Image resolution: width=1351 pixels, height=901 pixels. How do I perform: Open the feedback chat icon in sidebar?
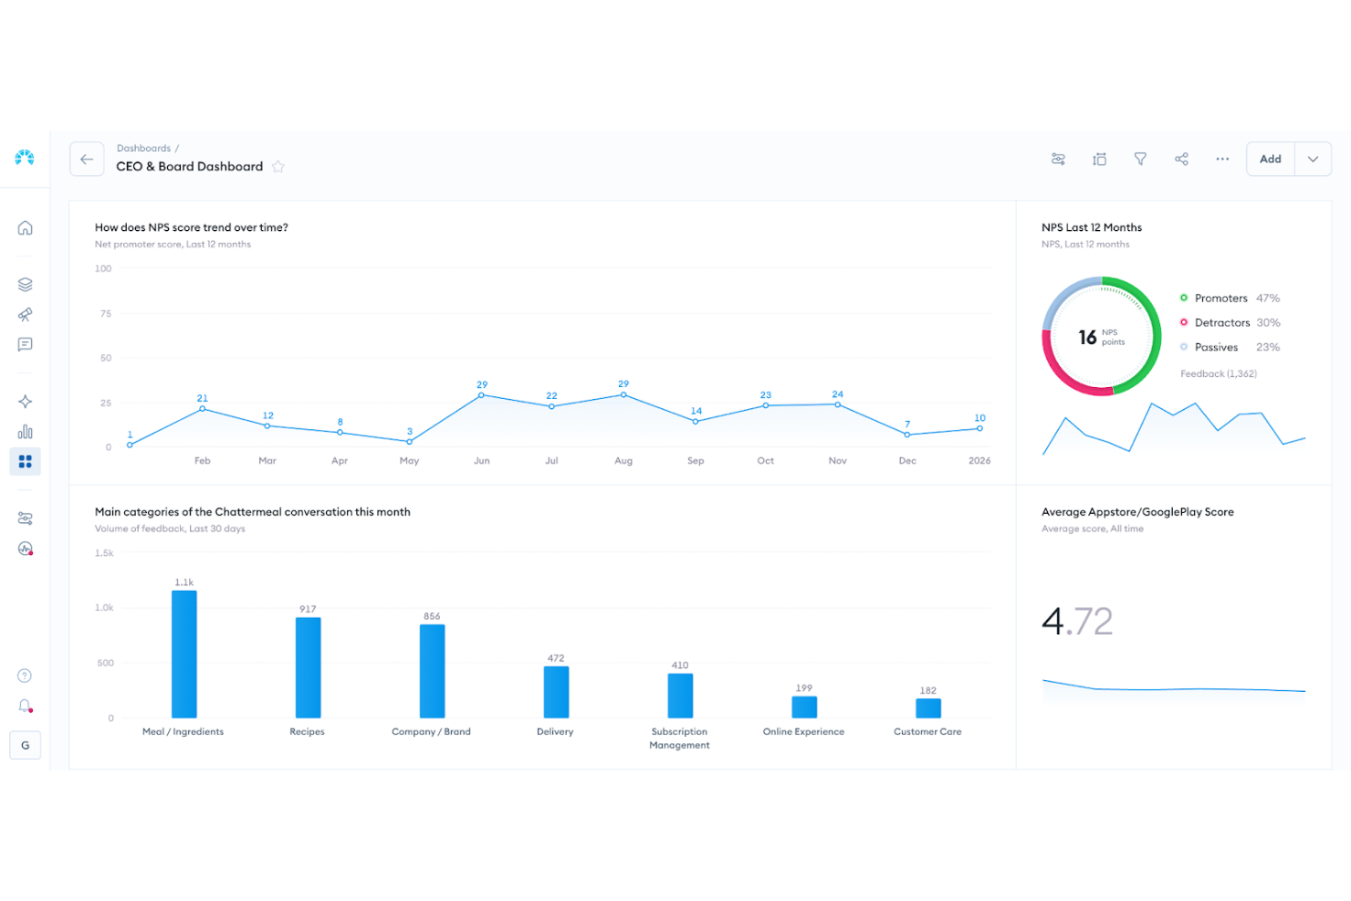[25, 344]
